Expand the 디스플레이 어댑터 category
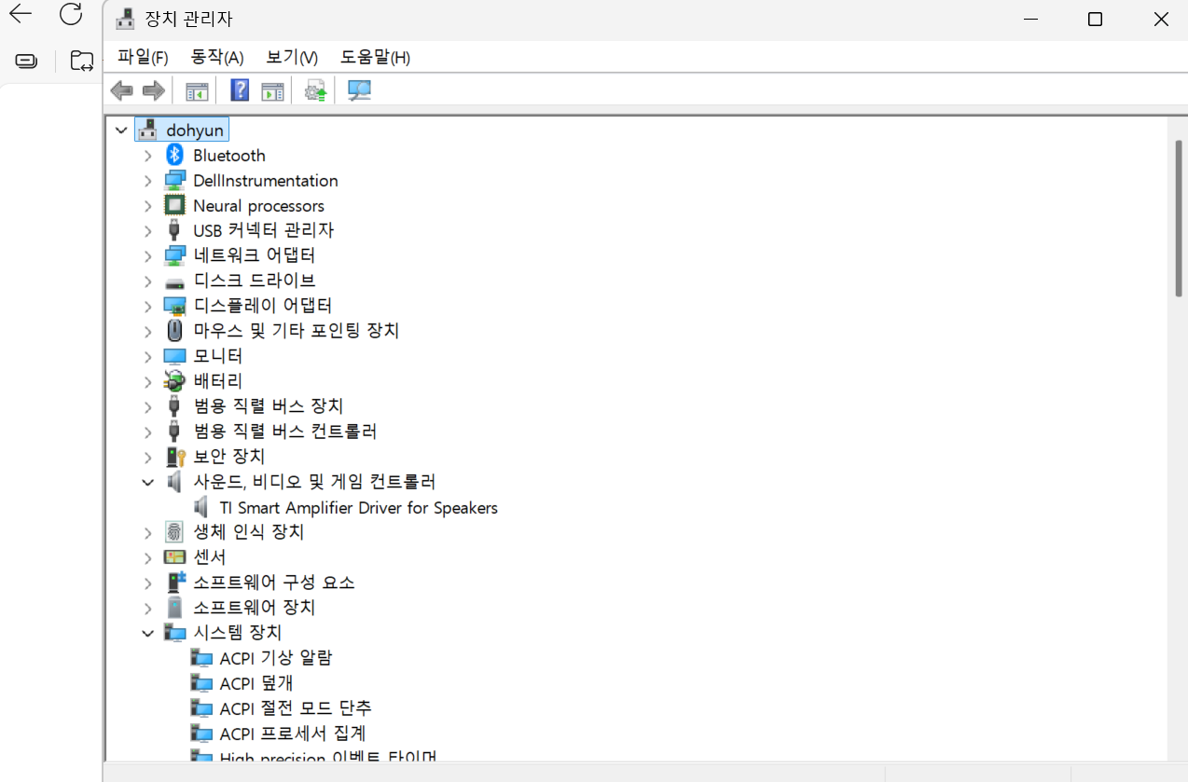The image size is (1188, 782). (x=147, y=306)
